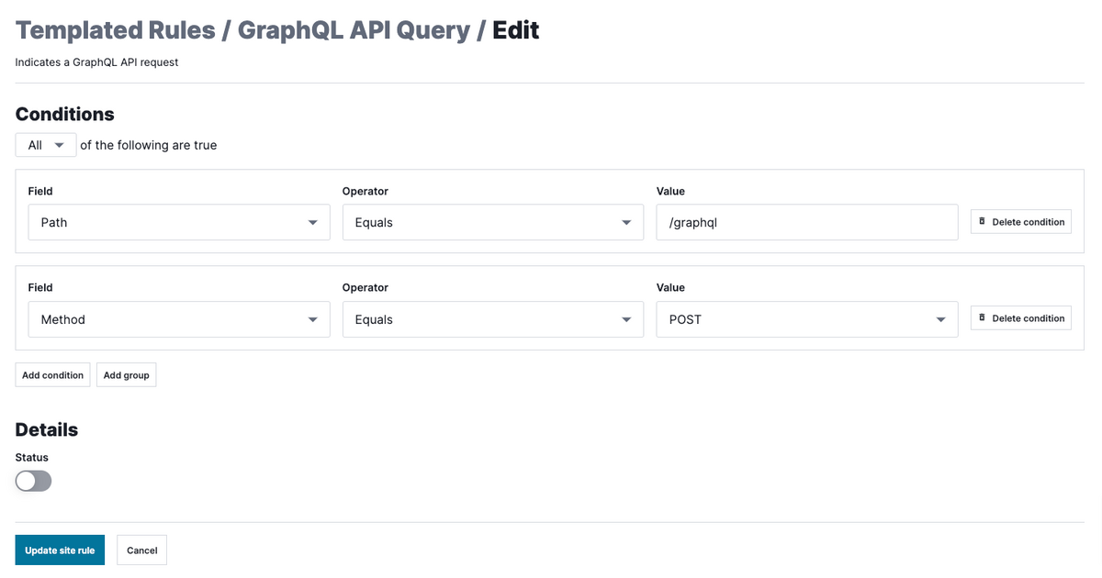Click the Update site rule button

[x=60, y=550]
